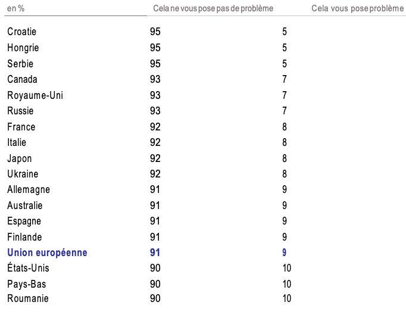The image size is (406, 321).
Task: Click the Australie country name
Action: pos(25,205)
